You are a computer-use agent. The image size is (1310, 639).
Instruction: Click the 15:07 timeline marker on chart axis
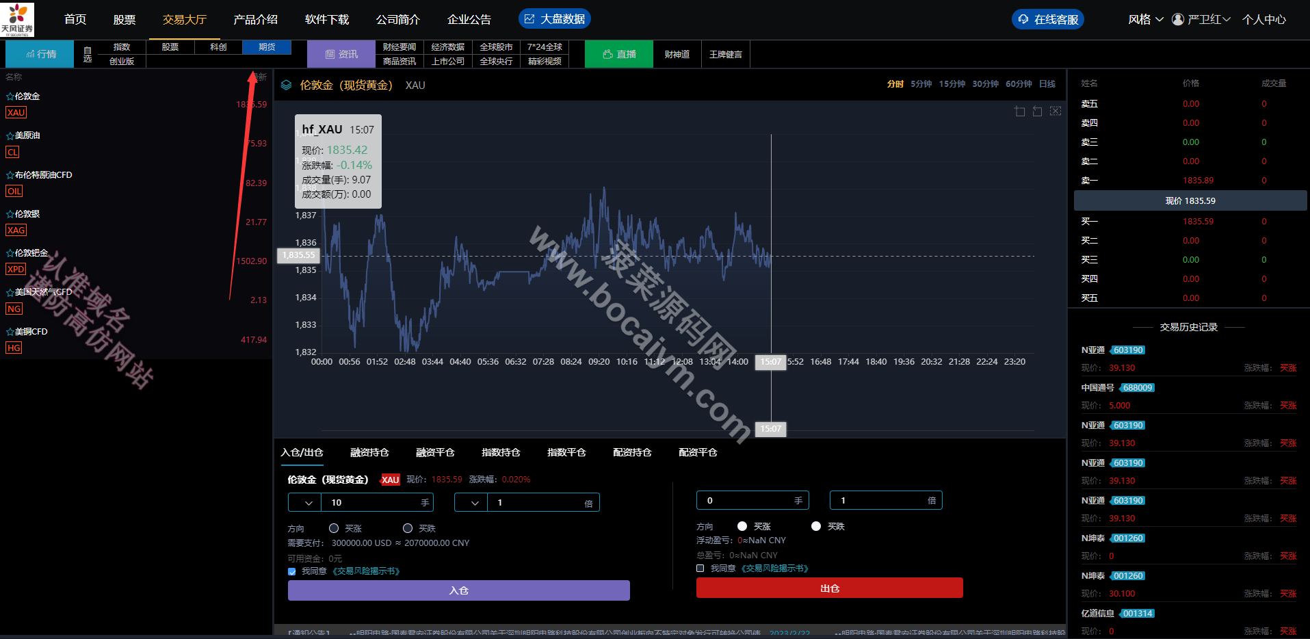[771, 362]
